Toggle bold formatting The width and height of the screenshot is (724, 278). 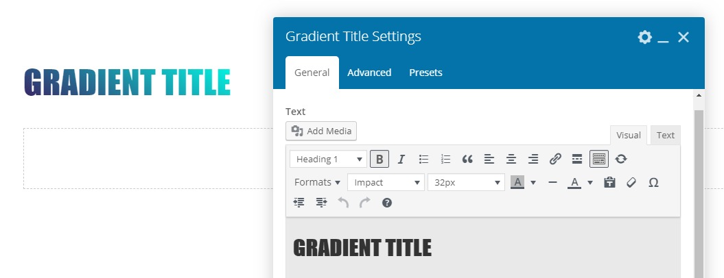(379, 159)
